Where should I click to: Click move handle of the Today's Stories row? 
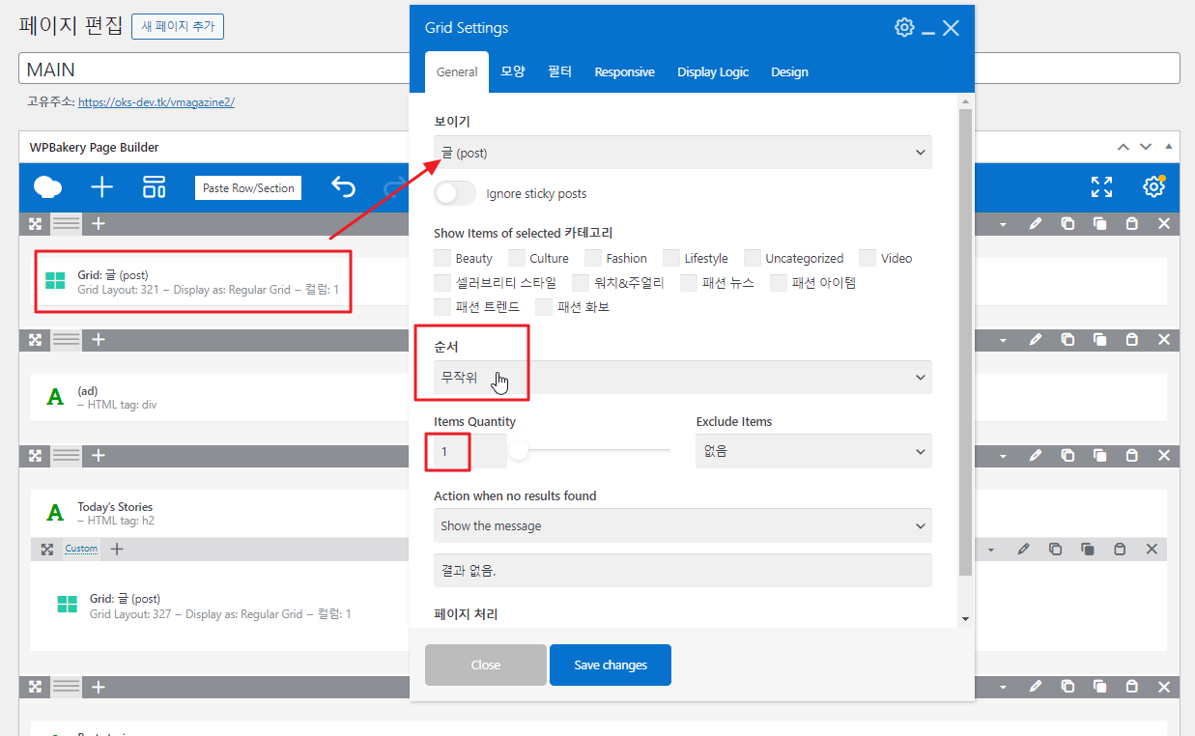pos(36,456)
